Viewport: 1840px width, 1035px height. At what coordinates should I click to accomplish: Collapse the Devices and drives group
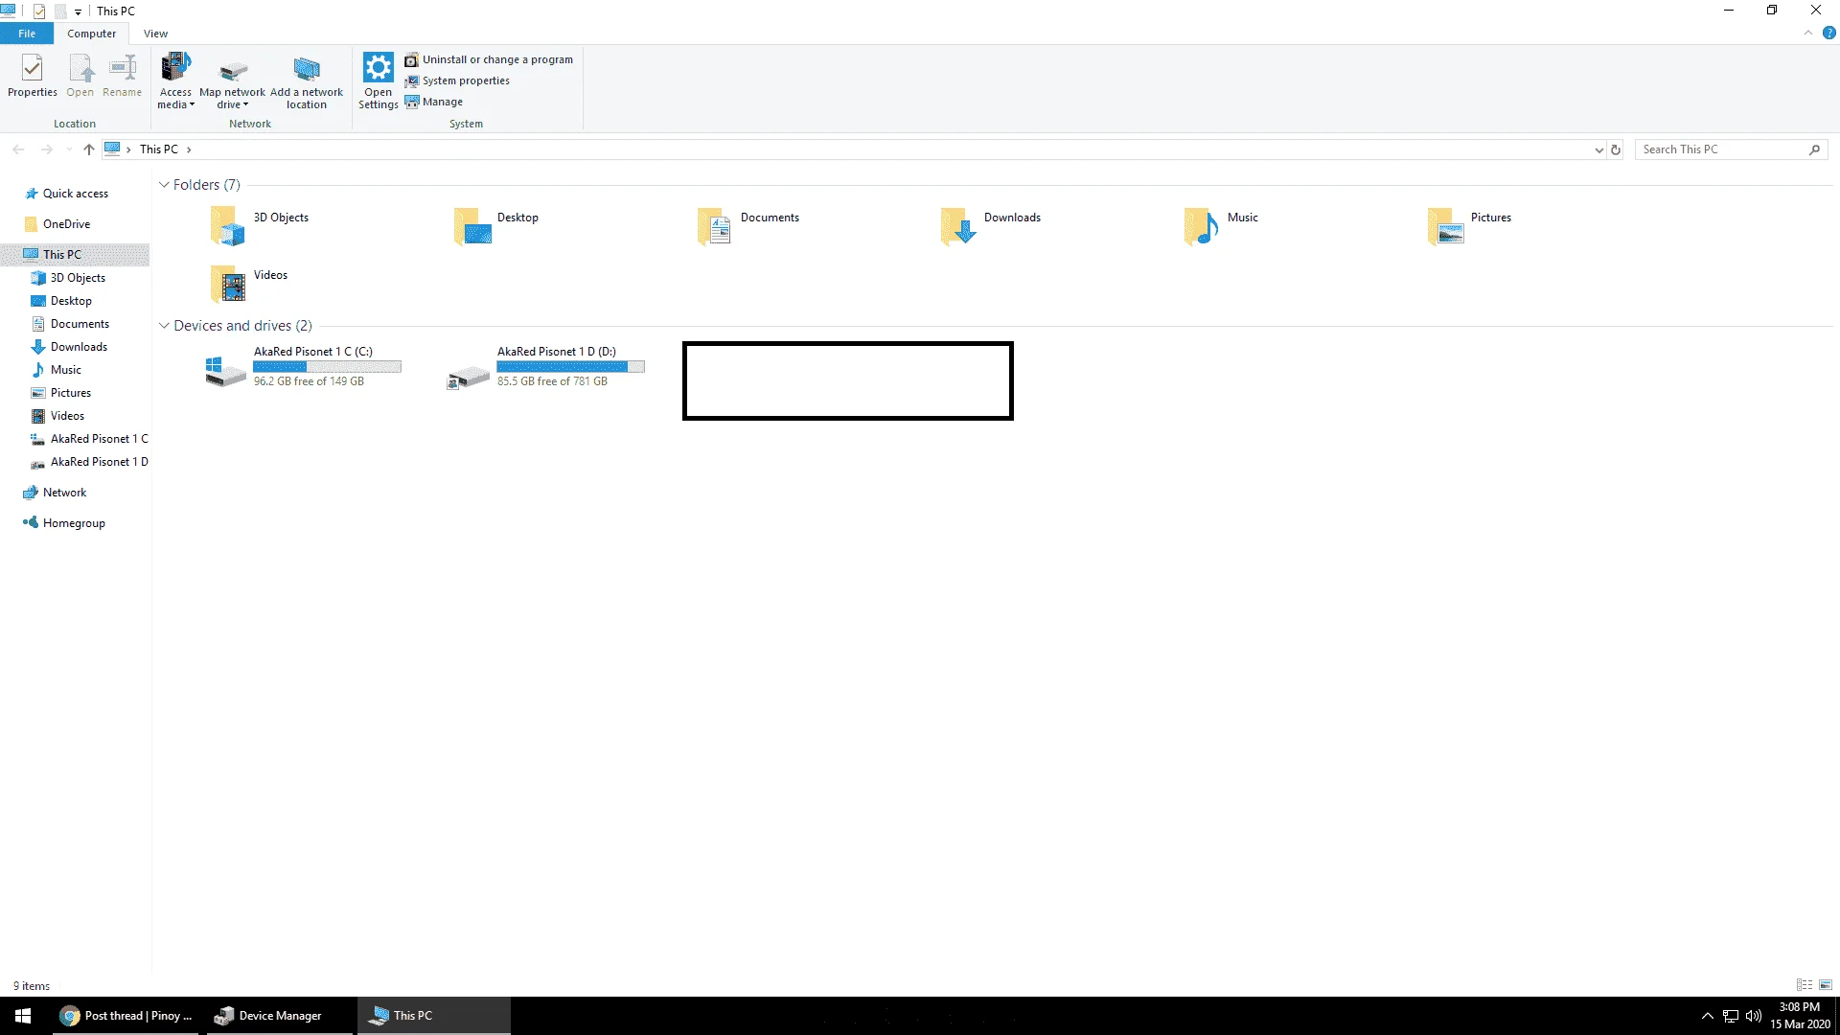pyautogui.click(x=164, y=326)
